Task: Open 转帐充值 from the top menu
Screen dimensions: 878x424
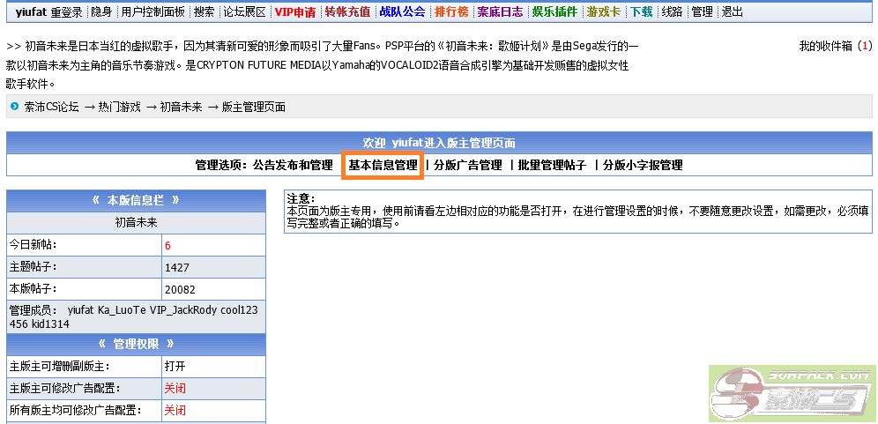Action: tap(347, 12)
